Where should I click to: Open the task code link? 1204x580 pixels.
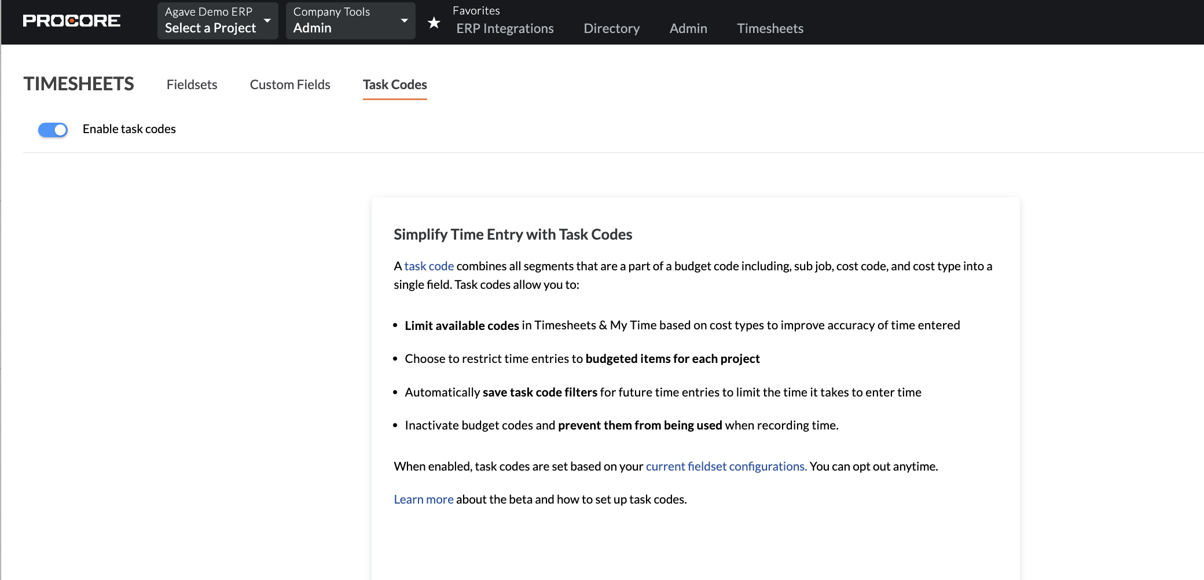click(x=429, y=266)
